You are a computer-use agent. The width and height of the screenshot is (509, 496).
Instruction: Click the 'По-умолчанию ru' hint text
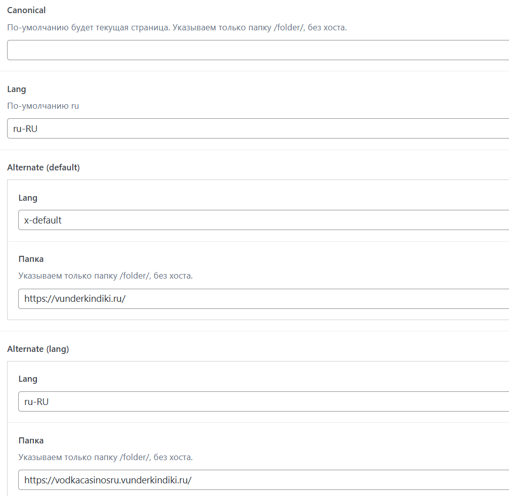pyautogui.click(x=43, y=106)
